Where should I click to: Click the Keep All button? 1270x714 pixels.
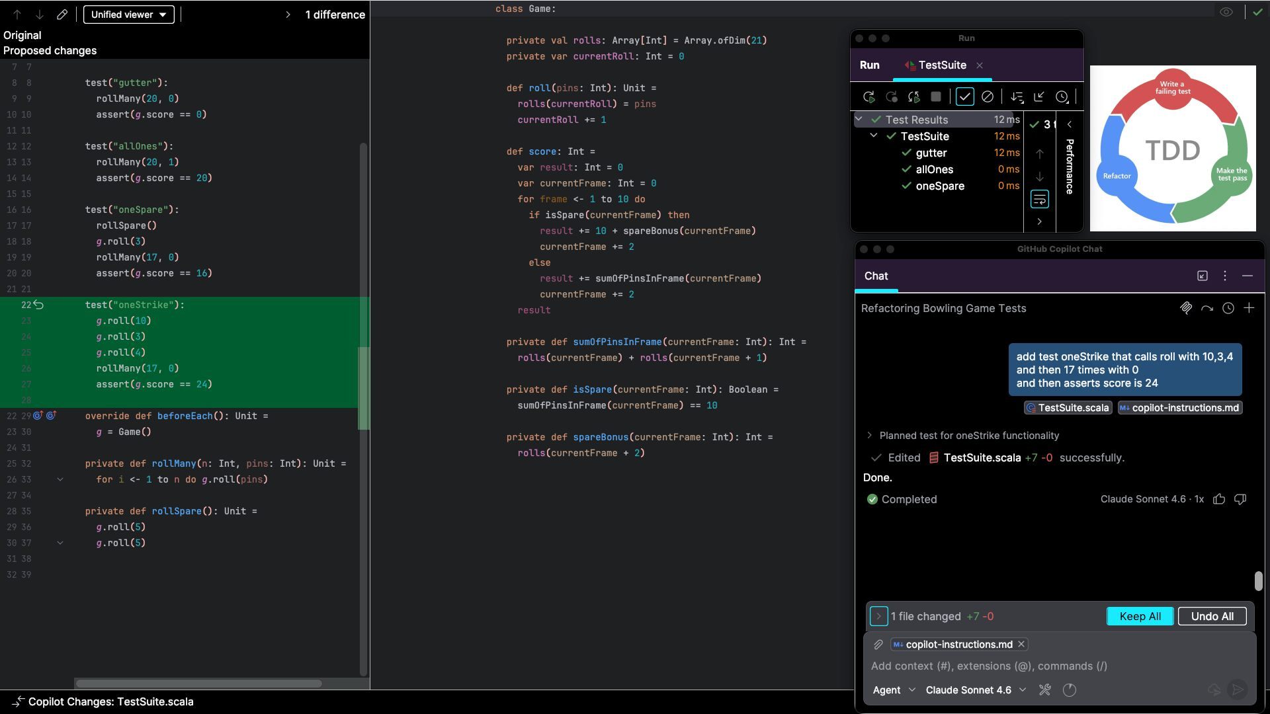(x=1140, y=616)
